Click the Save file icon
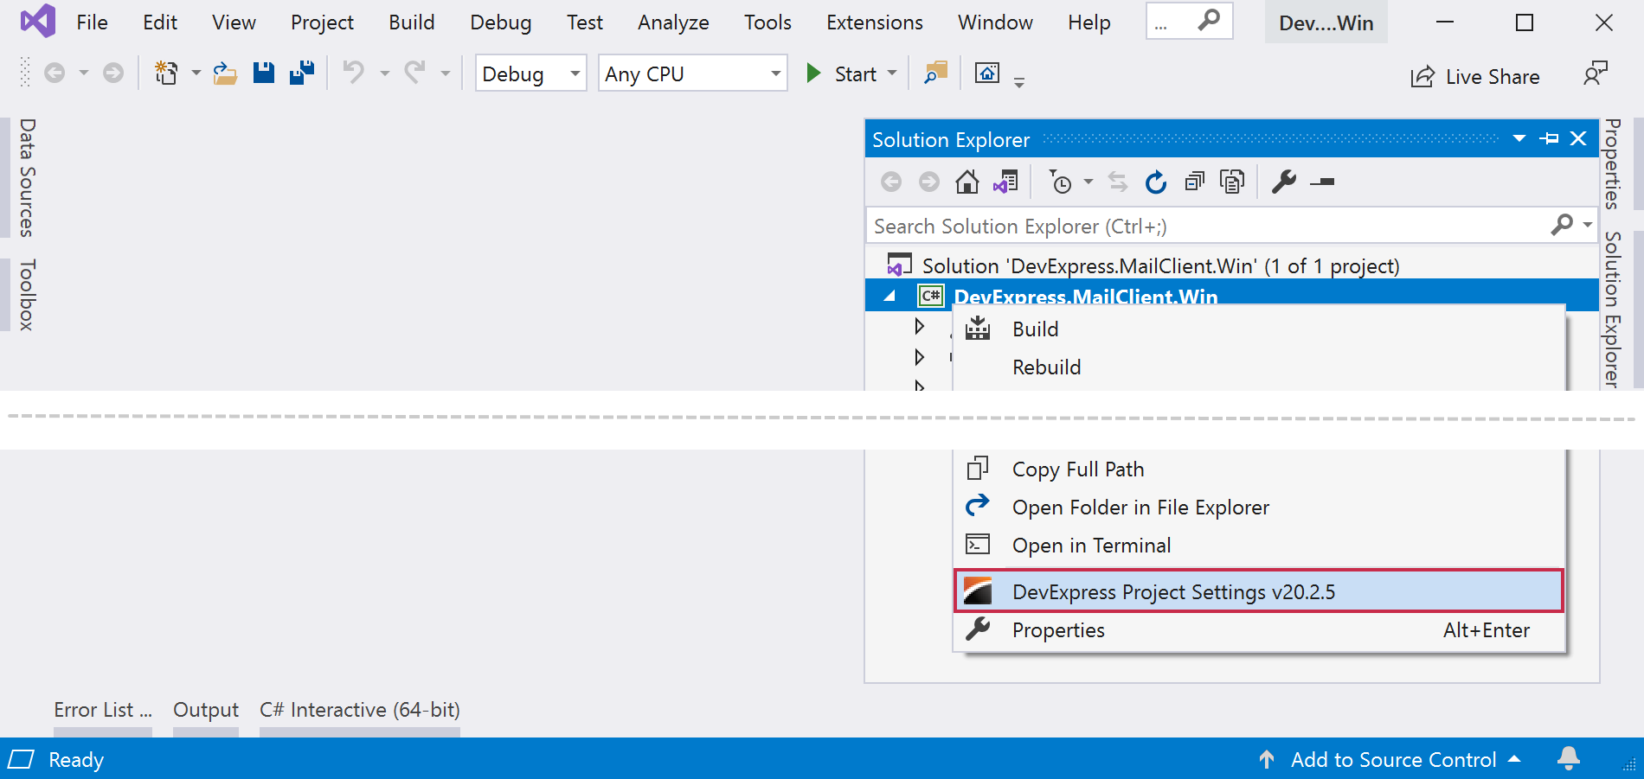 264,73
